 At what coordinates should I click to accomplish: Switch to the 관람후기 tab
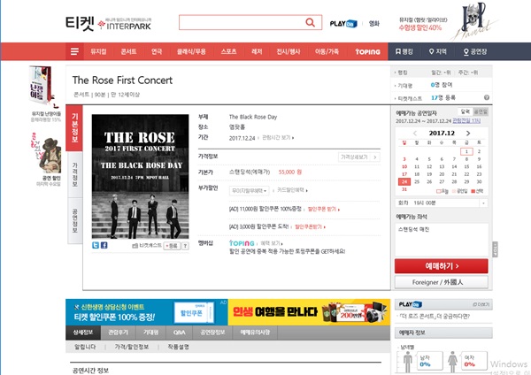pos(118,333)
